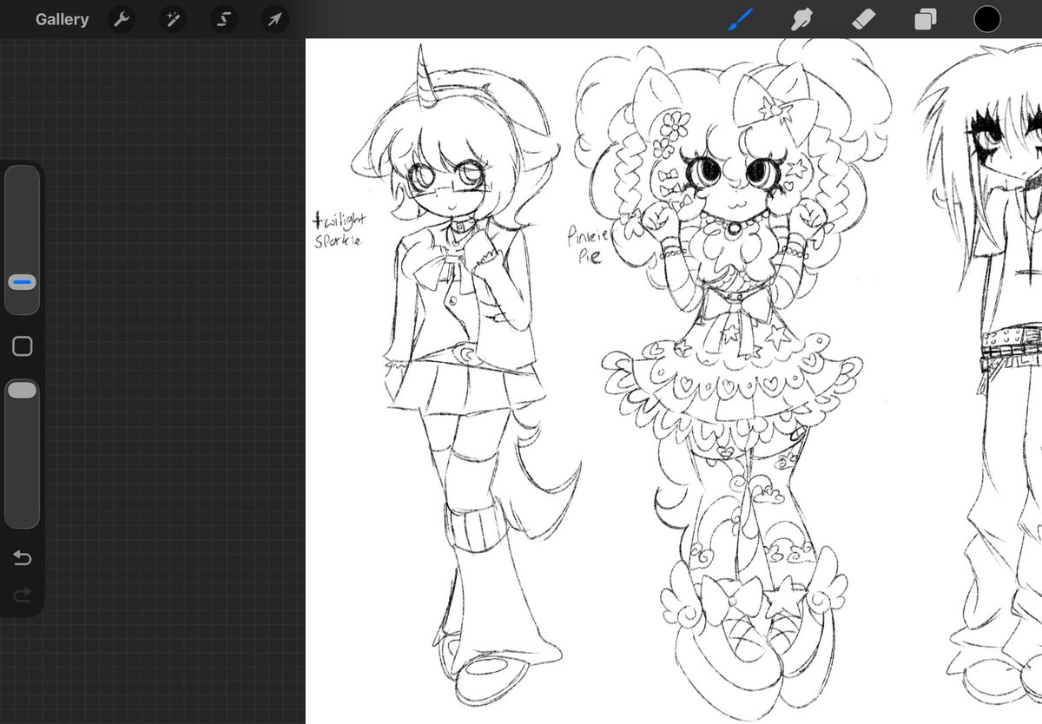The width and height of the screenshot is (1042, 724).
Task: Undo the last stroke
Action: (23, 558)
